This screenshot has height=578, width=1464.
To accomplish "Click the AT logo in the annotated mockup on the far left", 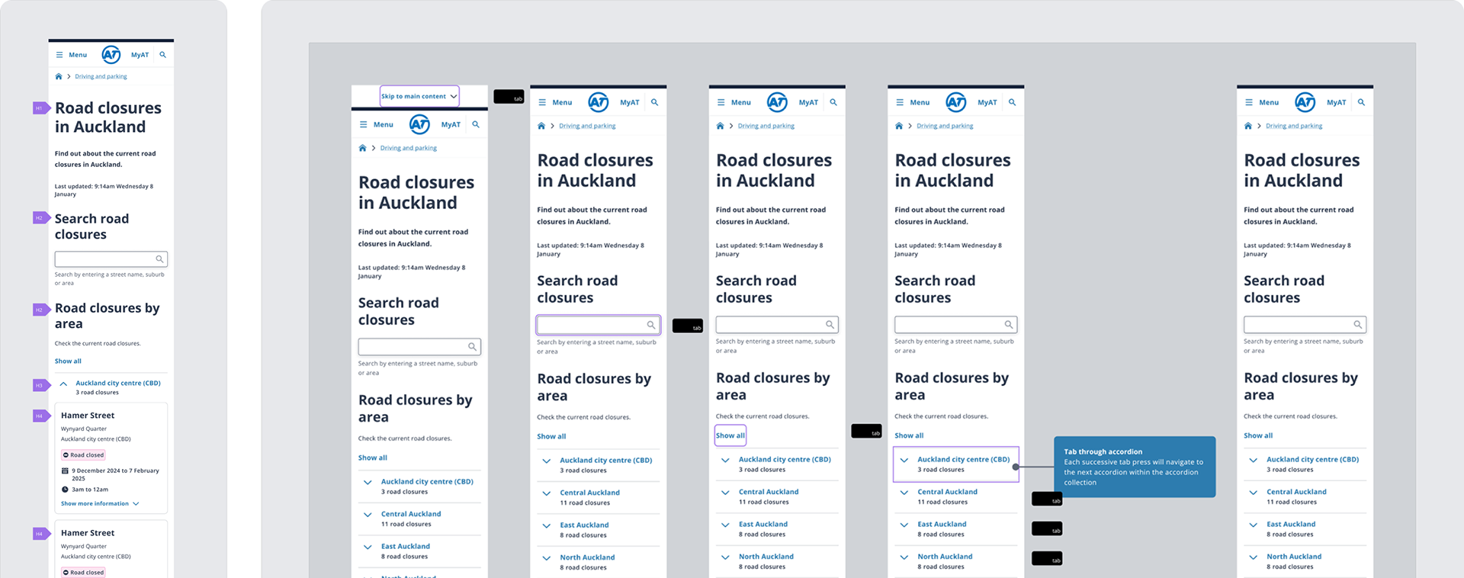I will (x=111, y=55).
